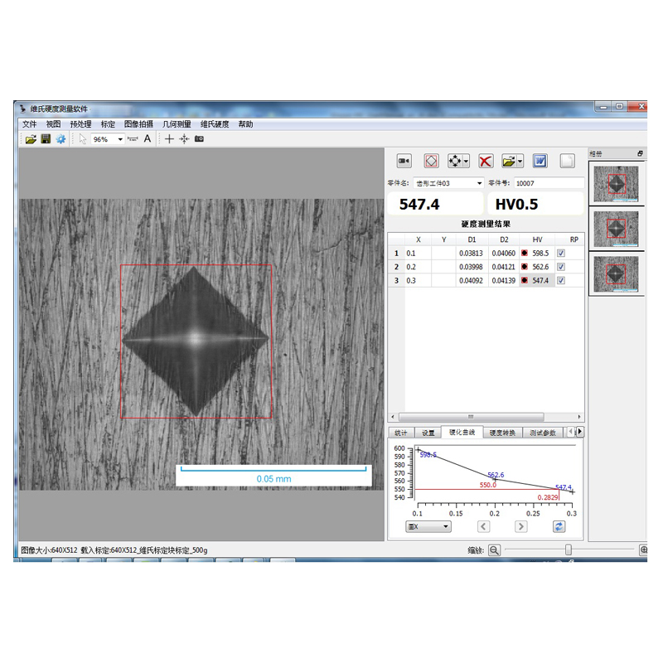This screenshot has width=663, height=663.
Task: Switch to the 设置 tab
Action: pyautogui.click(x=428, y=433)
